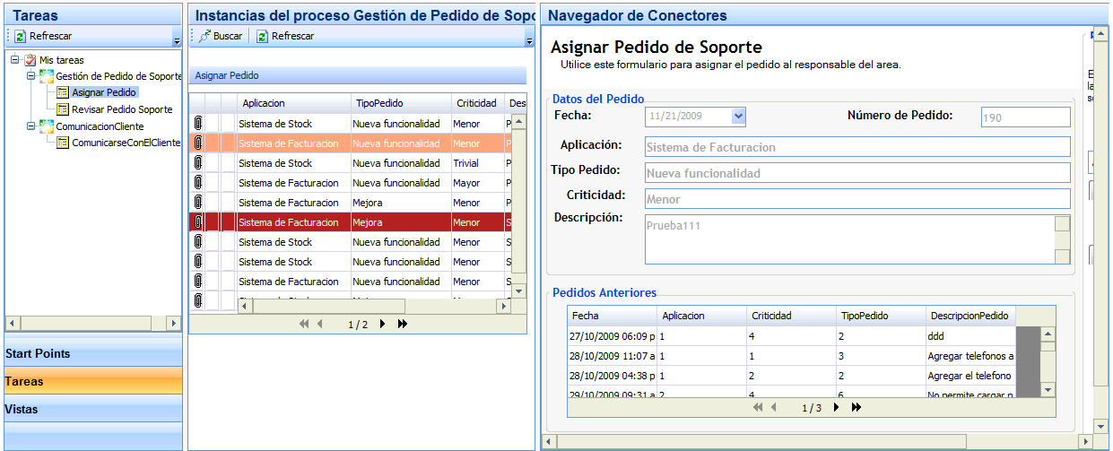The height and width of the screenshot is (451, 1113).
Task: Click Refrescar icon in the Tareas toolbar
Action: pos(20,36)
